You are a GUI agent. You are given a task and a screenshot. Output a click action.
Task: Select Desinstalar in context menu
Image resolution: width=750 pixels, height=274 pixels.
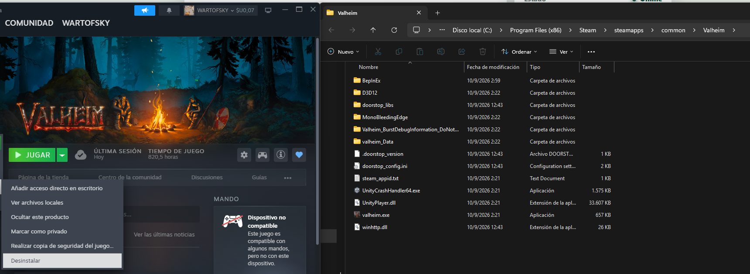[x=62, y=260]
